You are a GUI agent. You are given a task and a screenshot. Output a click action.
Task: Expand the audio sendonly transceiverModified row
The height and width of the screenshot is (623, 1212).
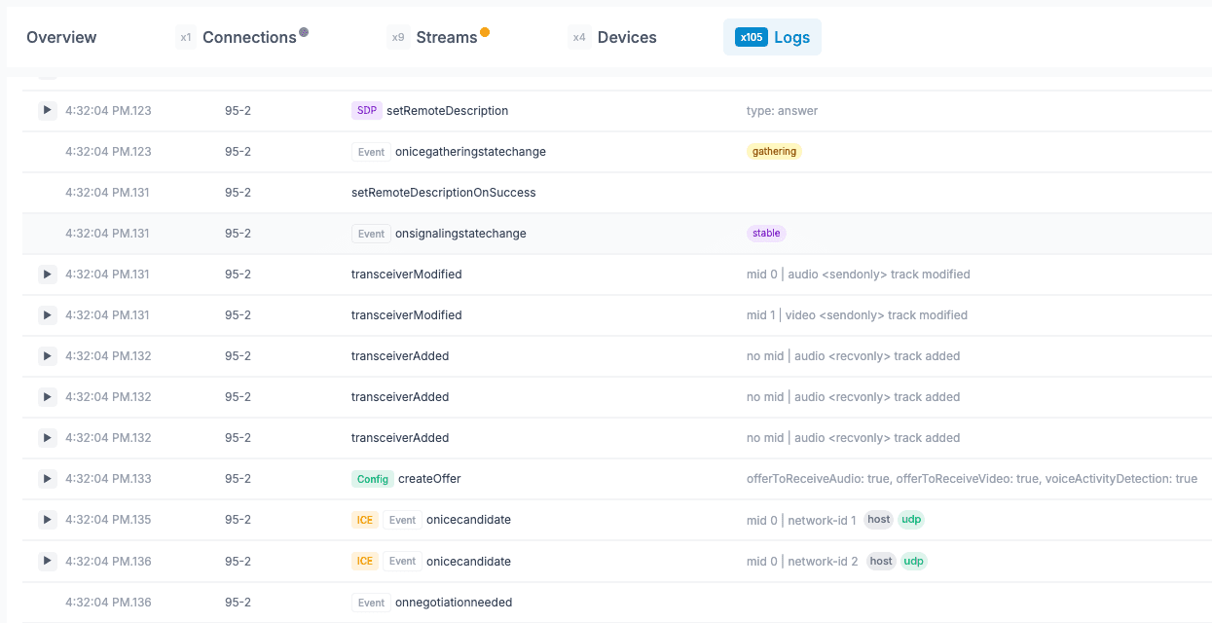point(48,275)
